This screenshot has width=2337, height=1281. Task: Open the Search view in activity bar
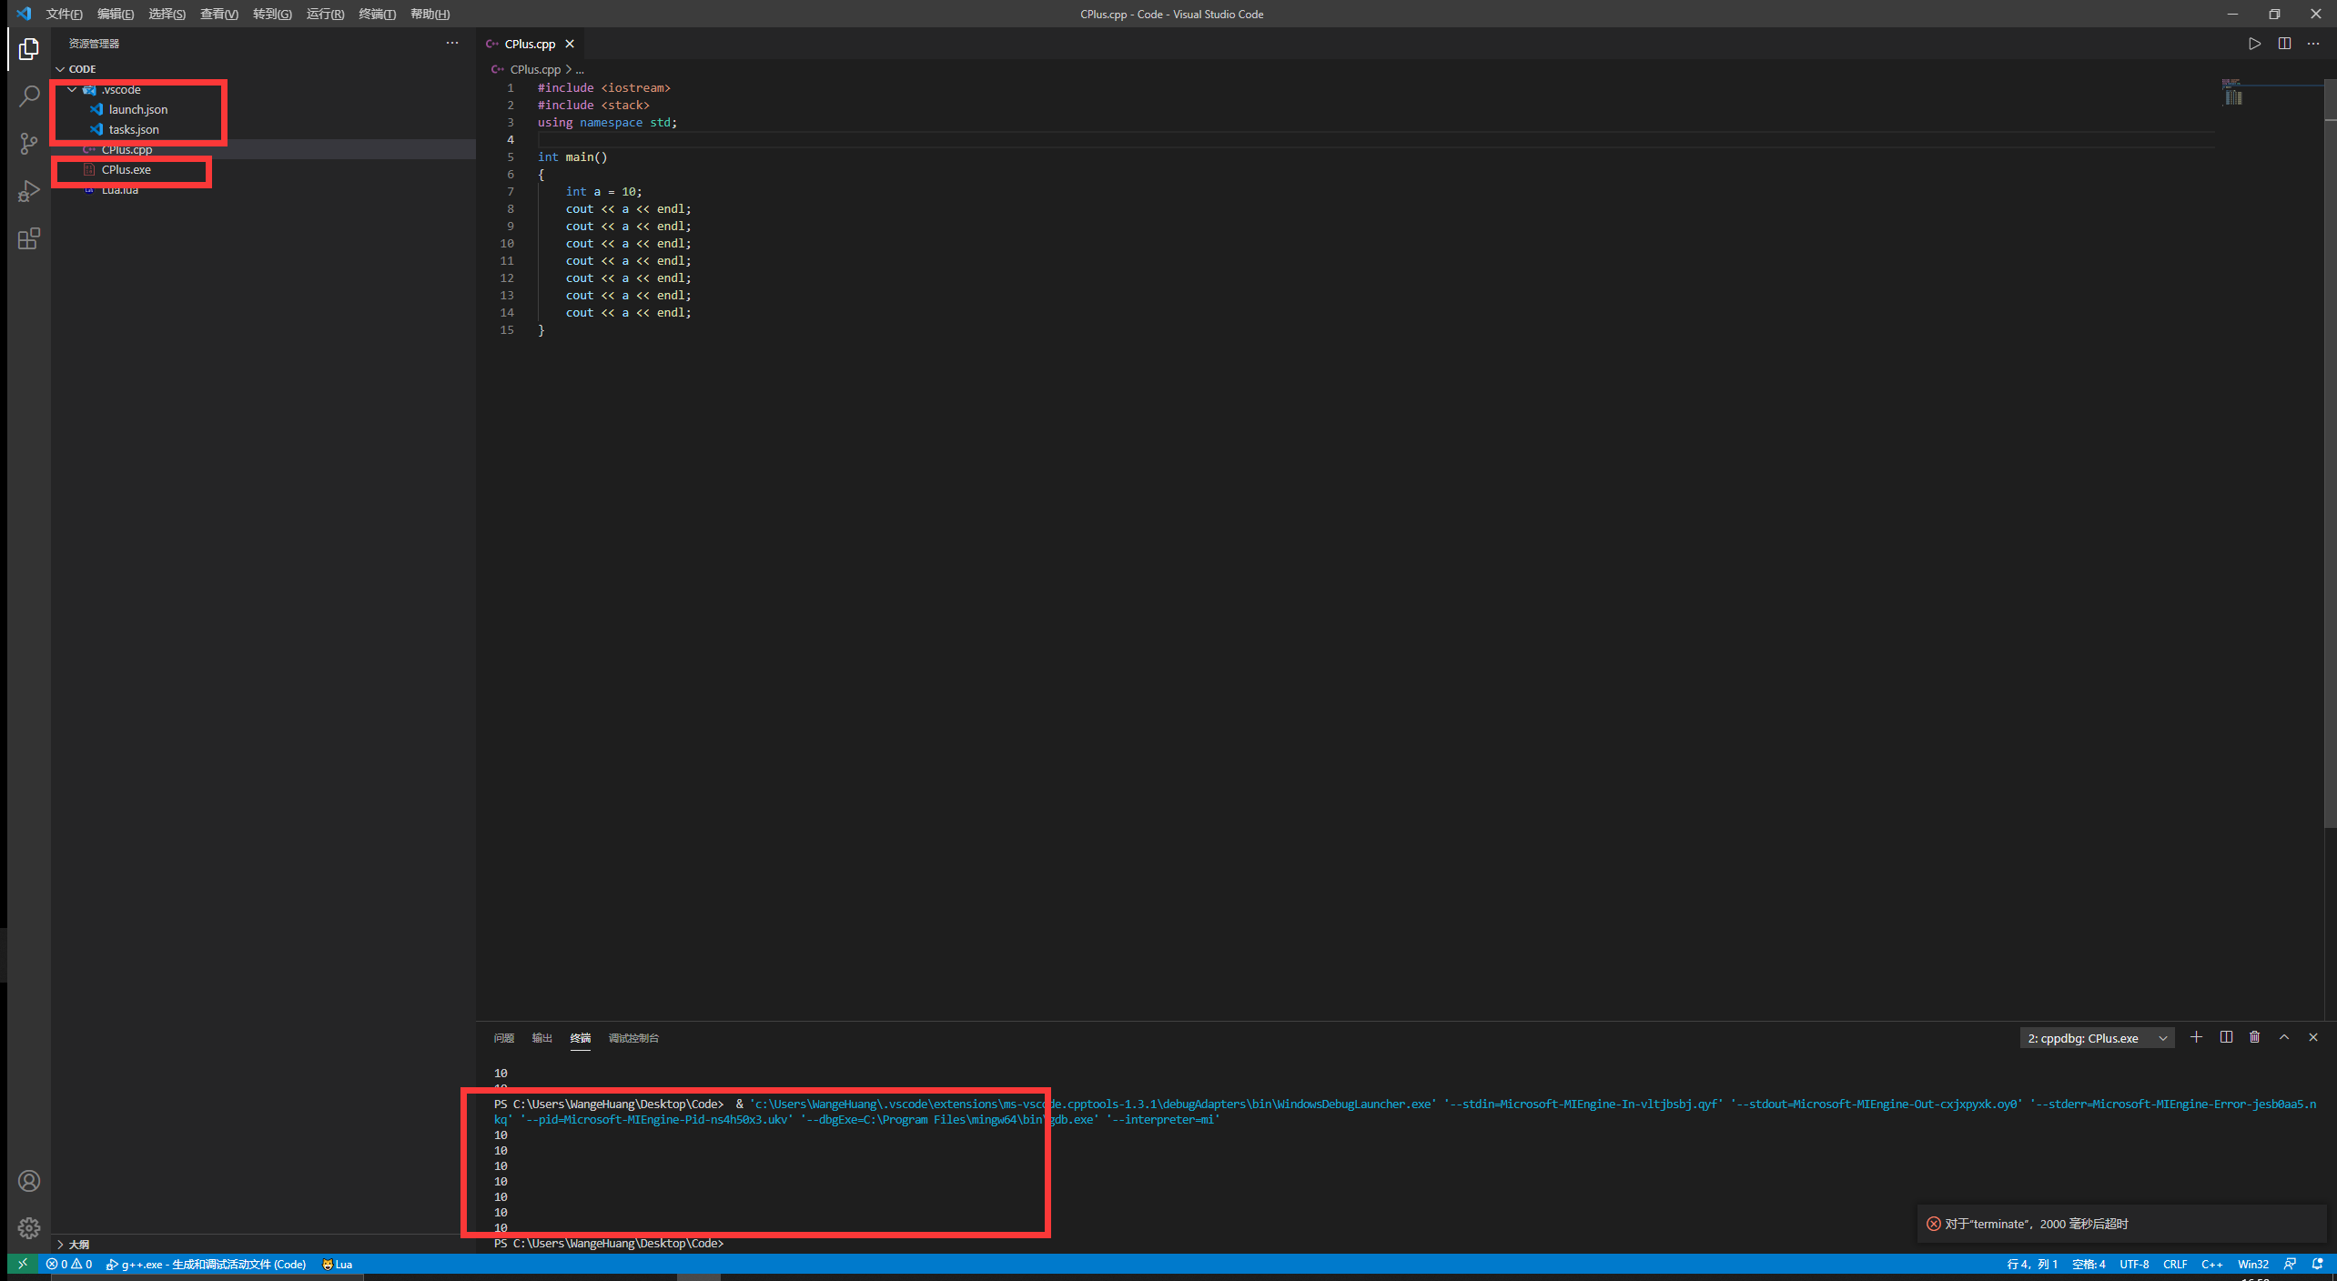tap(29, 96)
